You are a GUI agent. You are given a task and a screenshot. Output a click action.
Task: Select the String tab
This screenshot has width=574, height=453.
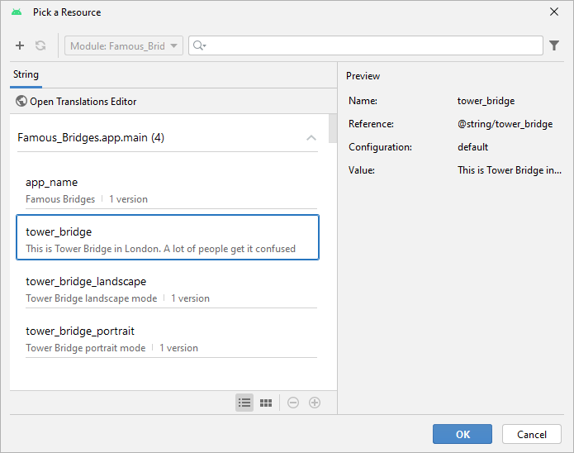[x=26, y=75]
